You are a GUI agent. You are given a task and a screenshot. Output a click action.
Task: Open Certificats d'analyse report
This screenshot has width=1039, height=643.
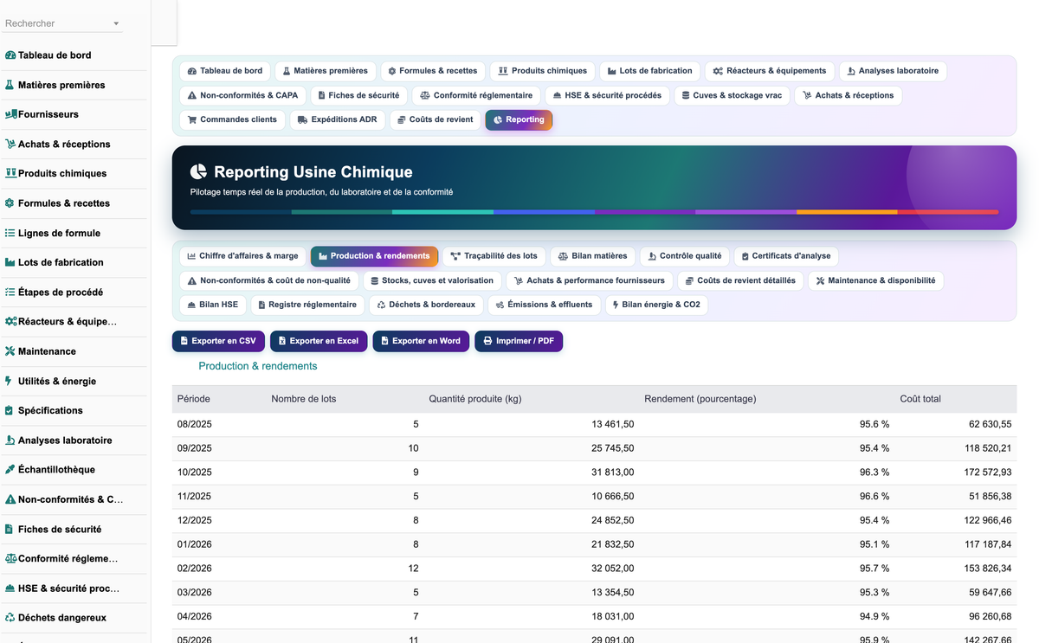tap(786, 256)
